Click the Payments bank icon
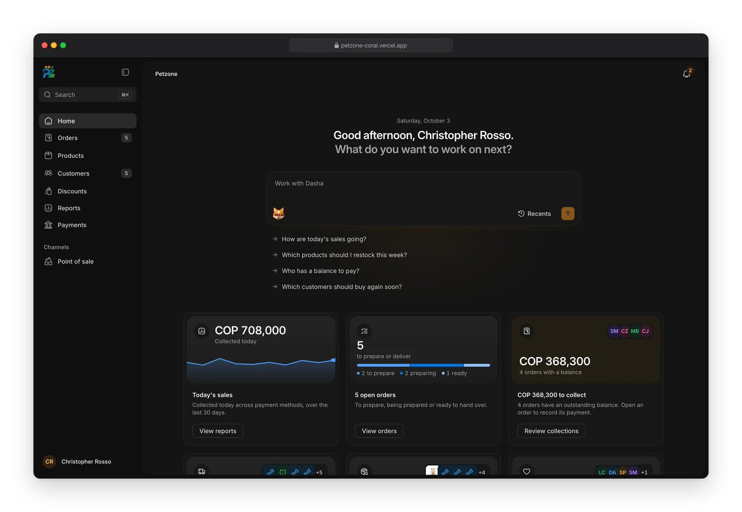This screenshot has height=512, width=742. click(x=49, y=225)
